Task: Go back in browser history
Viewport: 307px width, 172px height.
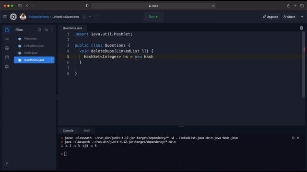Action: (27, 6)
